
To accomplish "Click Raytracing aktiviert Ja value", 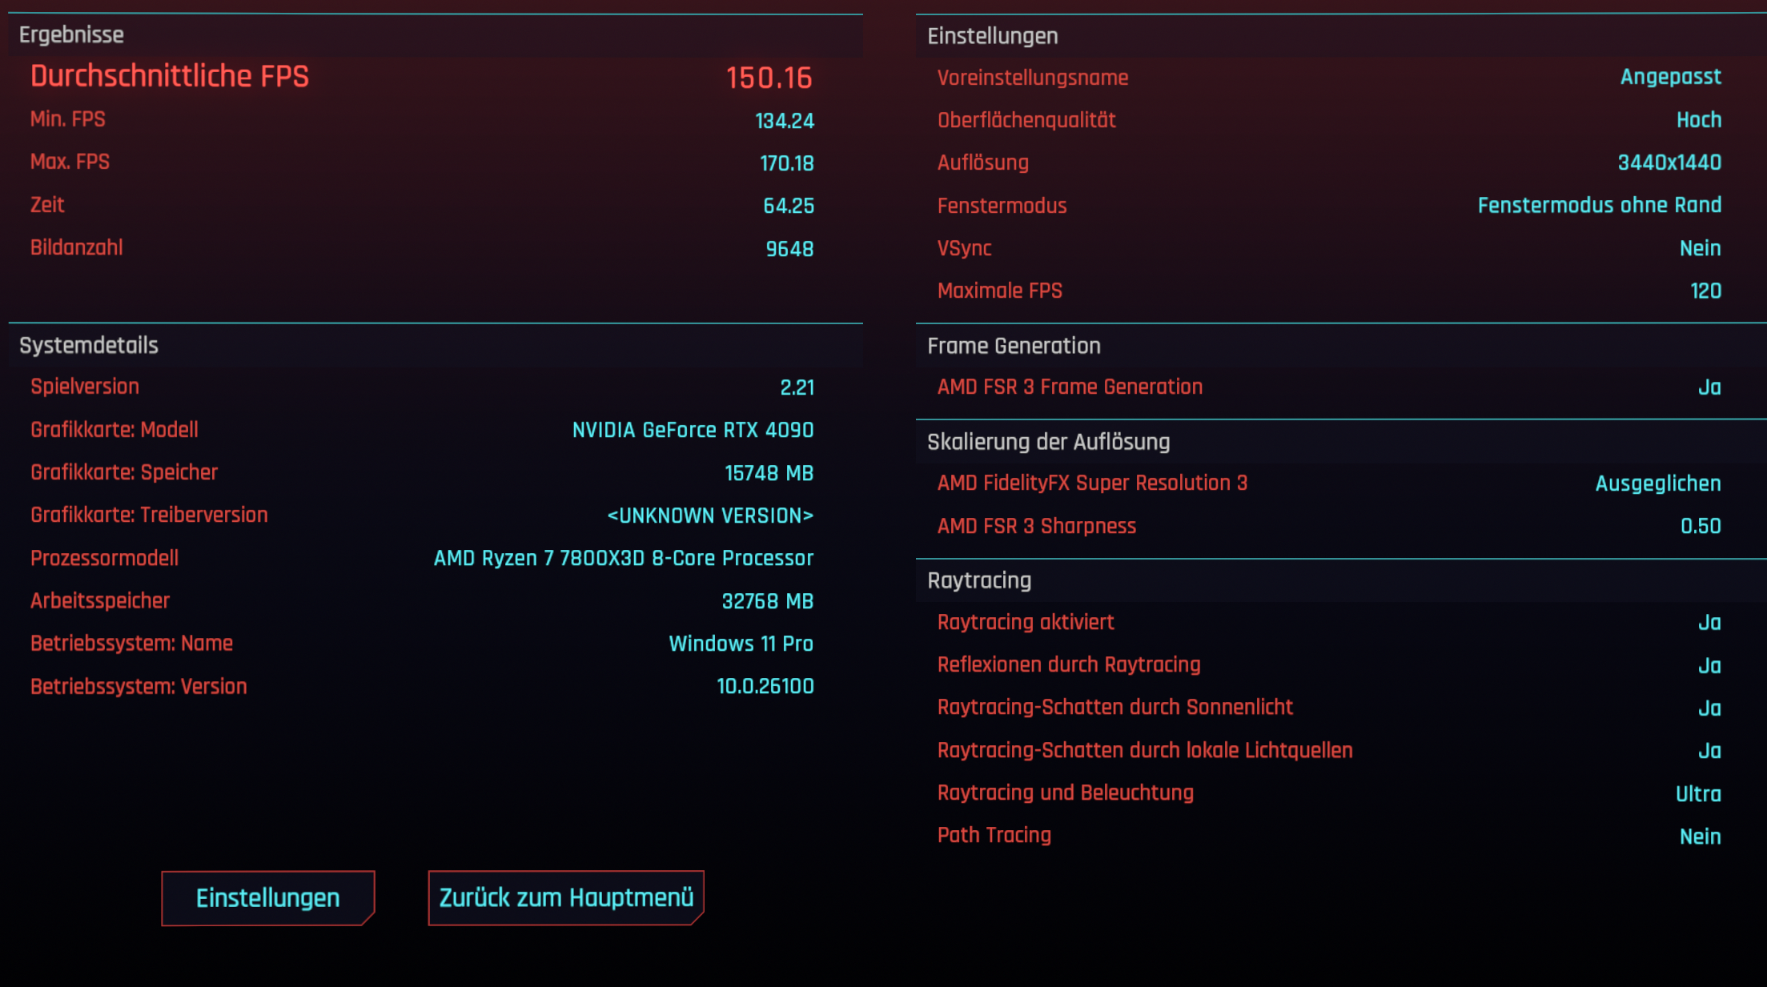I will click(x=1709, y=623).
